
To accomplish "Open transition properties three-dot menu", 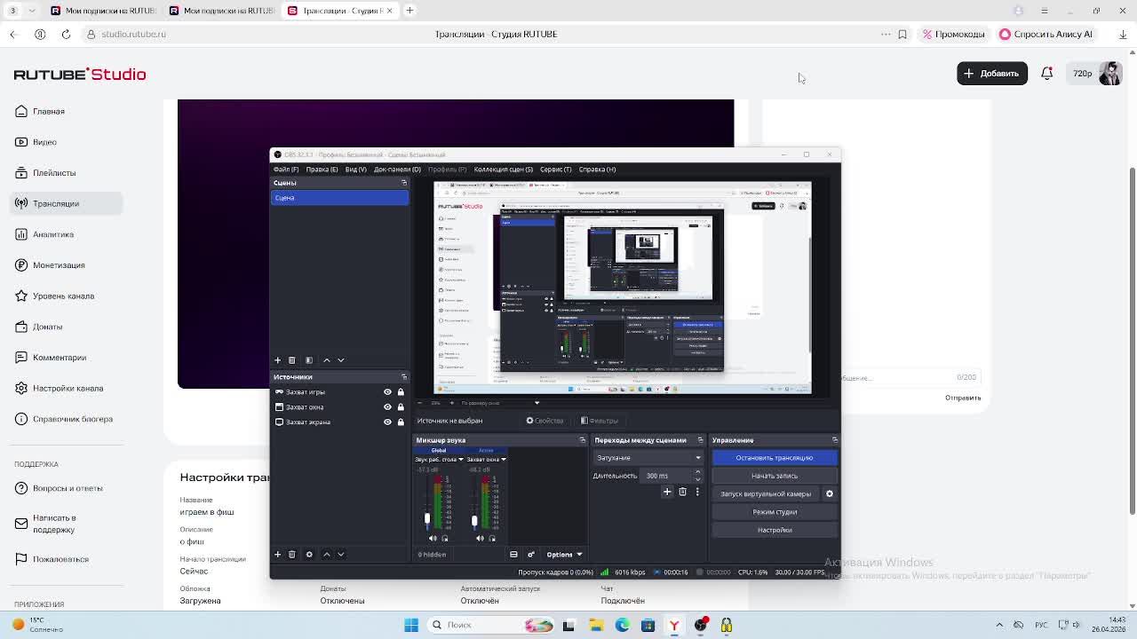I will [697, 492].
